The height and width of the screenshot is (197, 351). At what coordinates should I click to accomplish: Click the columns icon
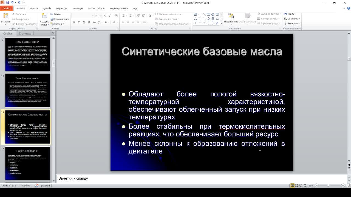tap(145, 22)
